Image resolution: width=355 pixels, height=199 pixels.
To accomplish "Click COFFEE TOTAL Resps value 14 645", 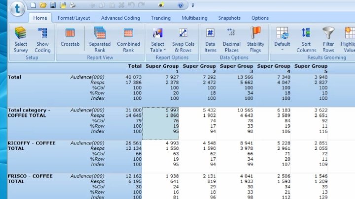I will coord(133,115).
